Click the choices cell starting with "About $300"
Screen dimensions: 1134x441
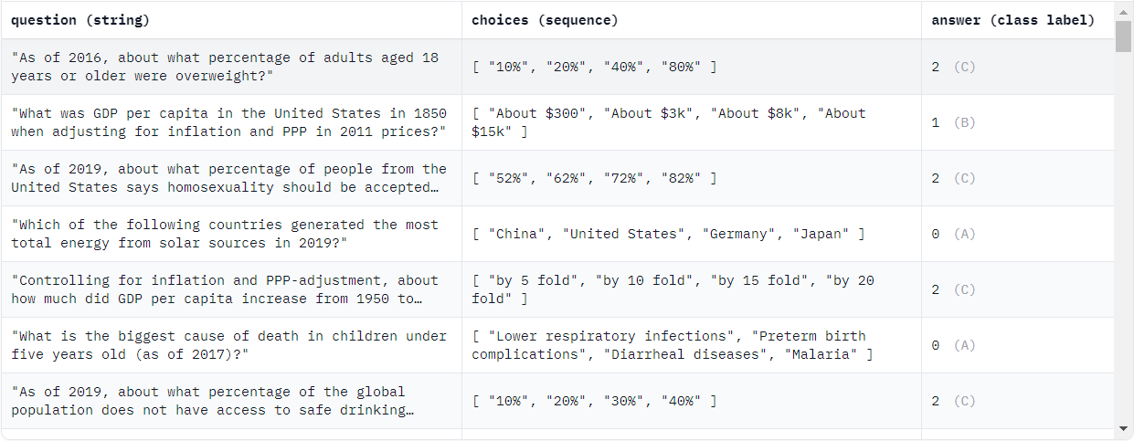pyautogui.click(x=668, y=122)
